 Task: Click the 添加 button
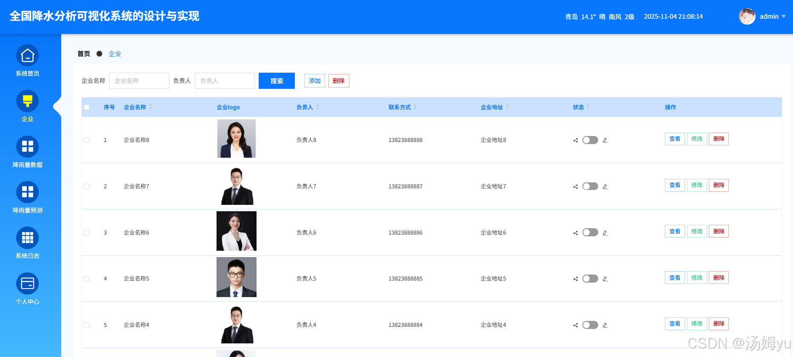pos(314,81)
